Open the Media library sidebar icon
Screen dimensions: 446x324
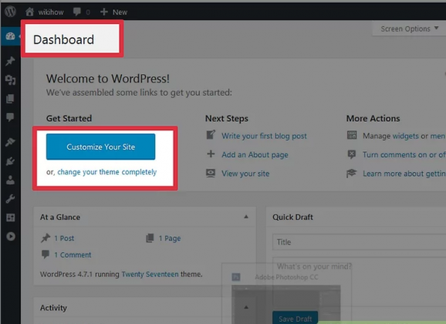[x=10, y=80]
